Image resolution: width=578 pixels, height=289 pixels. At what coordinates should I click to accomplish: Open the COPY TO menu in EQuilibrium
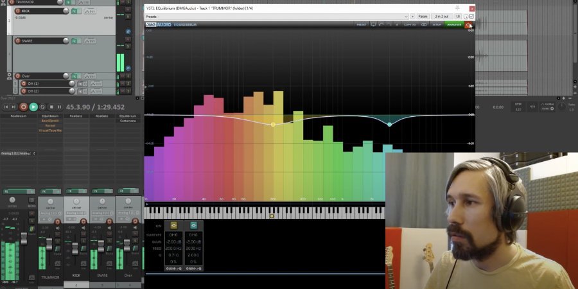[410, 24]
